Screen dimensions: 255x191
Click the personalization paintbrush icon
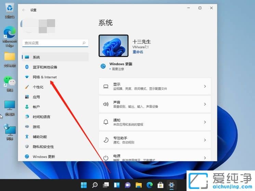coord(27,87)
